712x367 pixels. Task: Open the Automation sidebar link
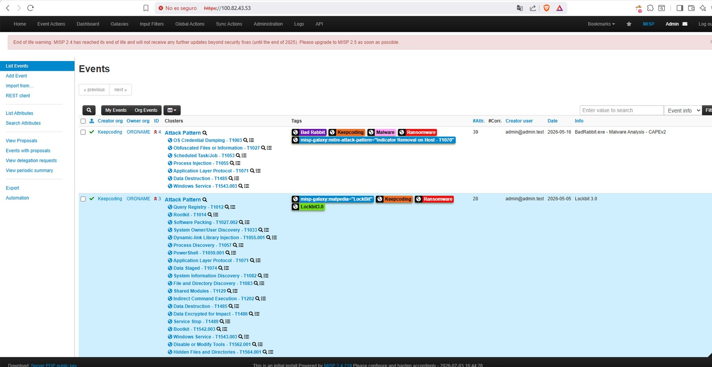pyautogui.click(x=17, y=198)
